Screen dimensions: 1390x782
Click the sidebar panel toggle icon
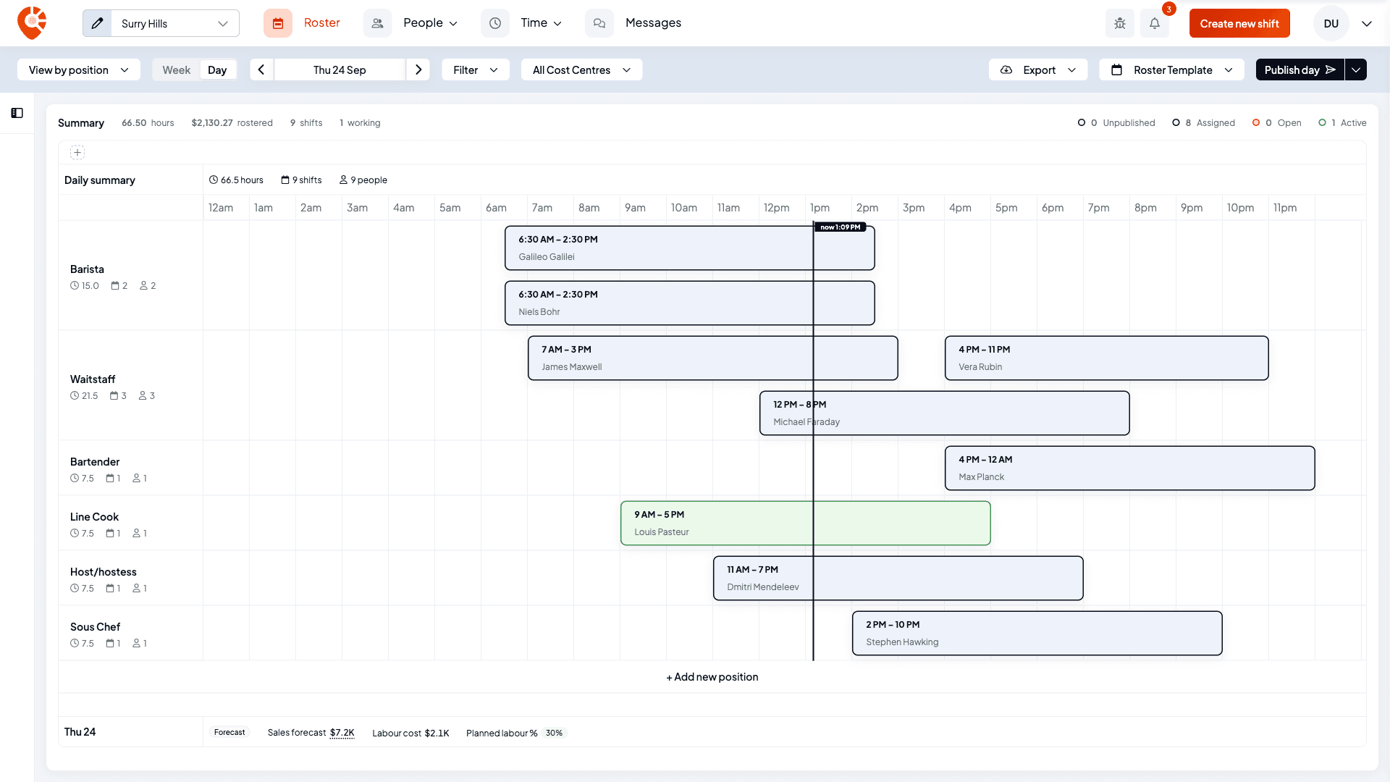point(17,113)
